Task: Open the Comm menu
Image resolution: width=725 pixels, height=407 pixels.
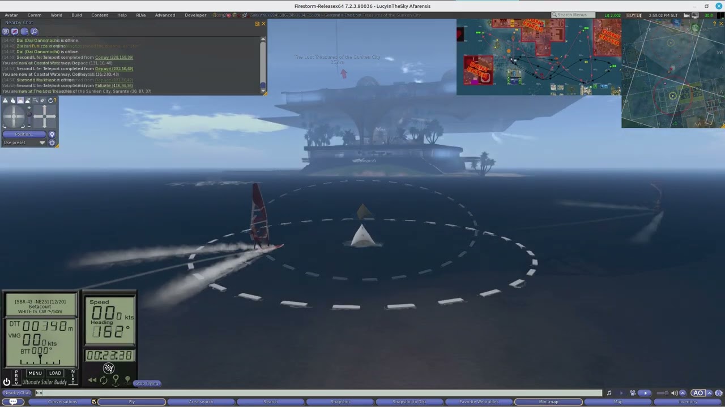Action: 35,15
